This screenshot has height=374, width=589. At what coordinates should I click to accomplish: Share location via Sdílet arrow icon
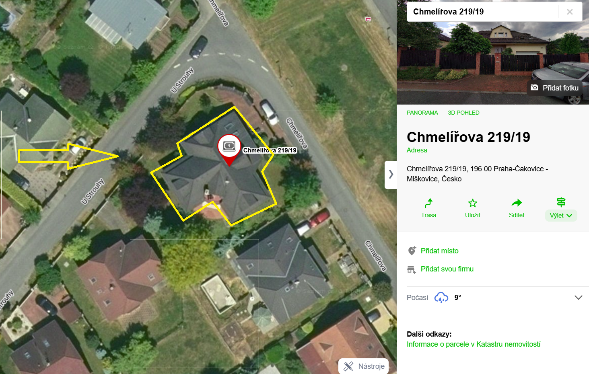(517, 203)
